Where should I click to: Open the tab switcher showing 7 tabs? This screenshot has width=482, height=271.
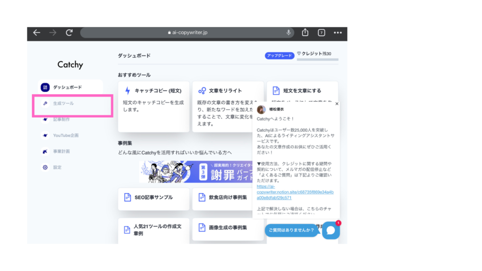321,32
